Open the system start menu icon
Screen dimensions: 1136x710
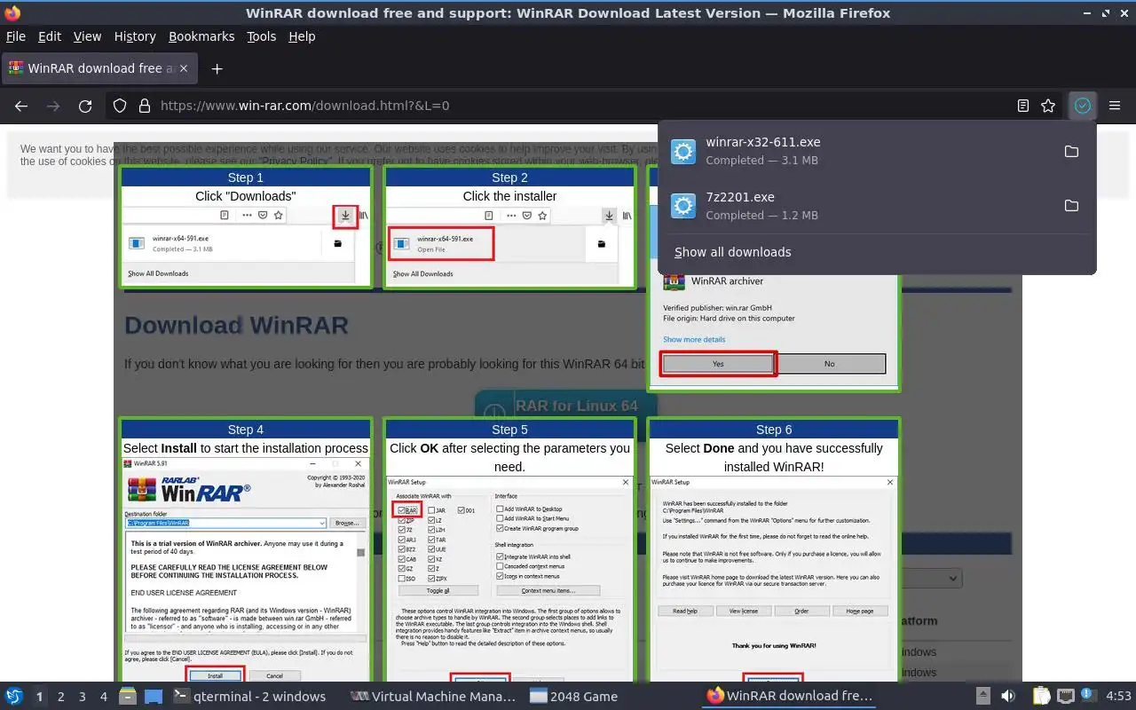(14, 696)
